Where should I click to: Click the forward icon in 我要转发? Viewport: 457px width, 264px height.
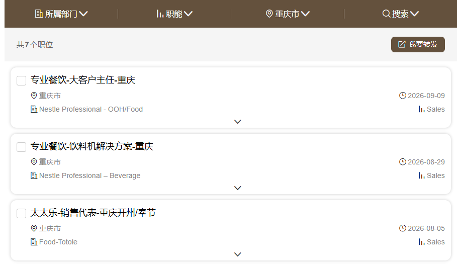[402, 44]
